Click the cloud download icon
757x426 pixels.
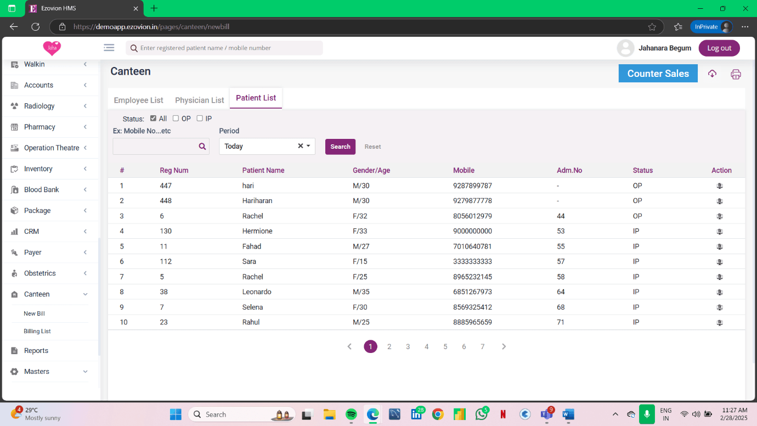pyautogui.click(x=712, y=74)
